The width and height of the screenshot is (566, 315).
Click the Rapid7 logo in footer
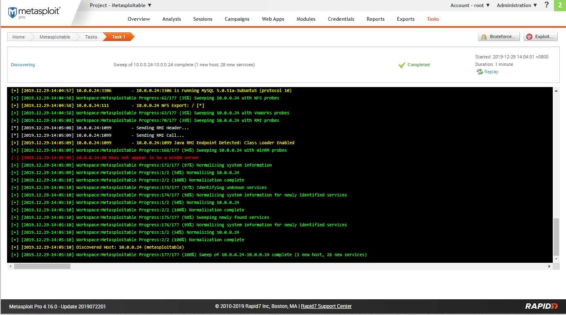coord(542,306)
